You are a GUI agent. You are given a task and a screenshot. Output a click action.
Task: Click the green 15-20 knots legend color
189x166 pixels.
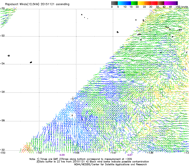pos(134,3)
